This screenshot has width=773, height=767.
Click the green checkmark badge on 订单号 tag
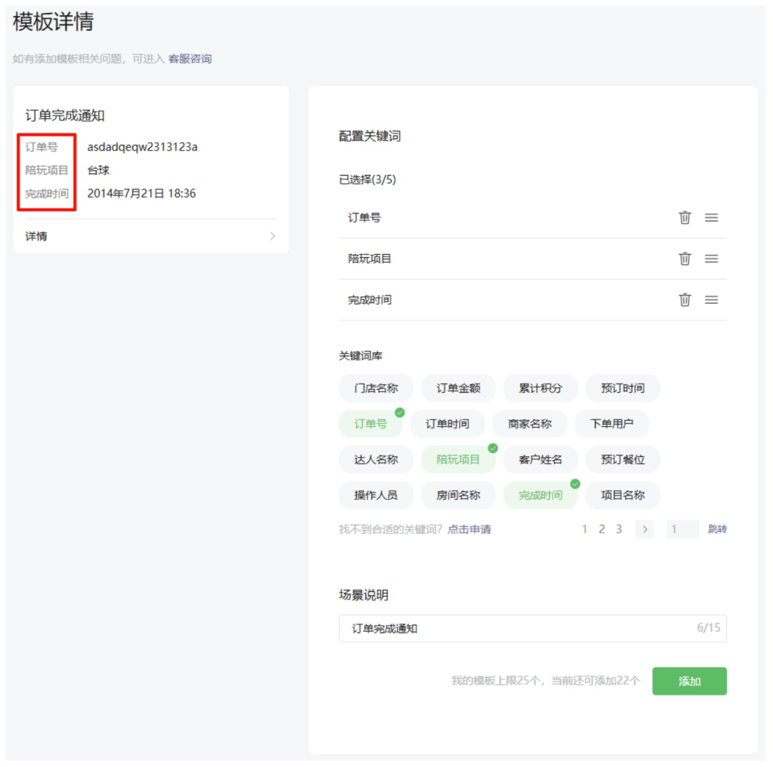point(400,413)
